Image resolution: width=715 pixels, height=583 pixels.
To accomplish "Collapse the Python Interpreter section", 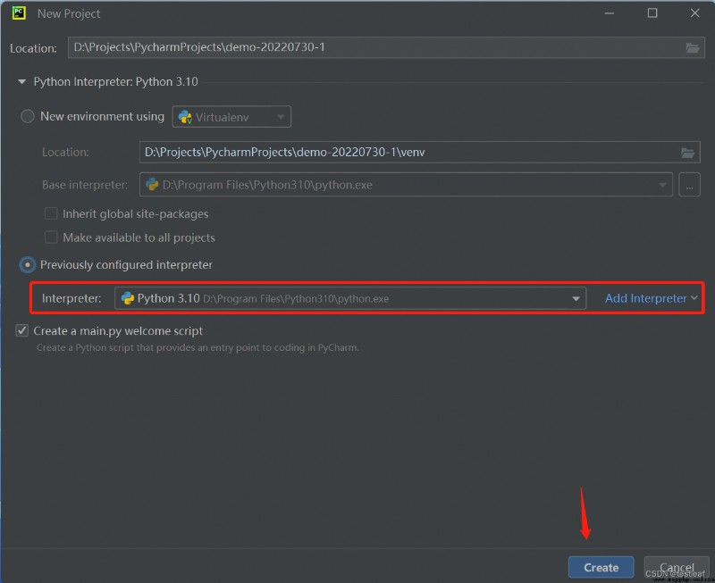I will click(21, 82).
